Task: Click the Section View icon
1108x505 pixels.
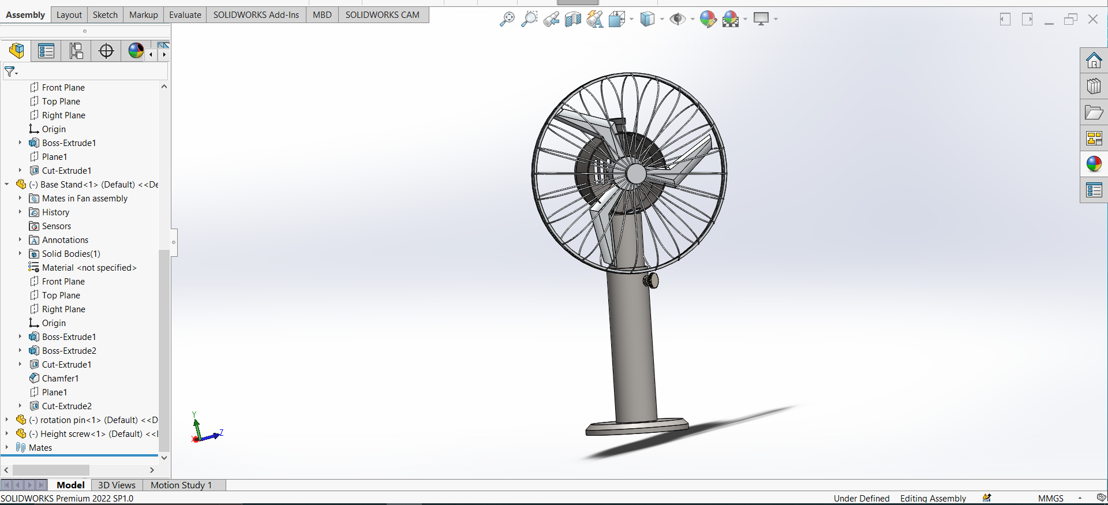Action: click(x=573, y=19)
